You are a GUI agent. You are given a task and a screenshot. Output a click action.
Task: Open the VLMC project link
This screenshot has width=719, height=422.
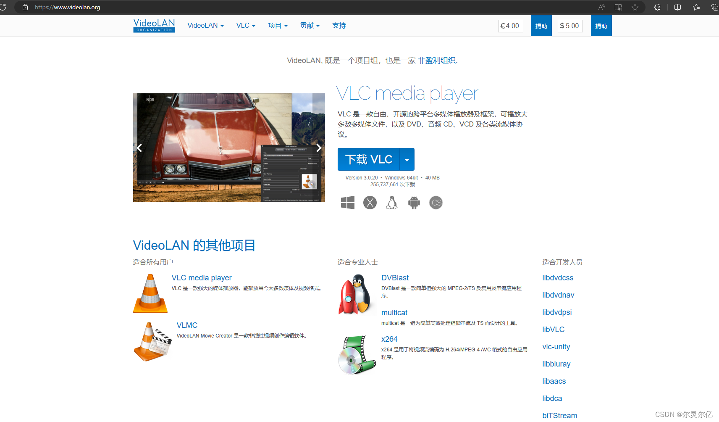click(x=187, y=325)
